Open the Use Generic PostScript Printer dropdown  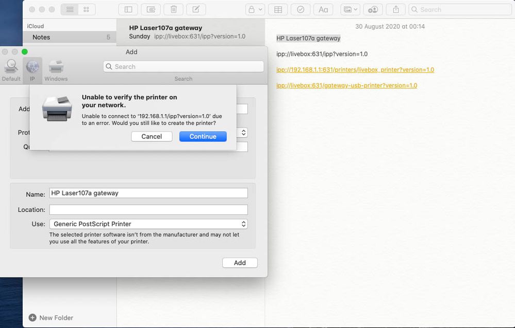(x=148, y=224)
